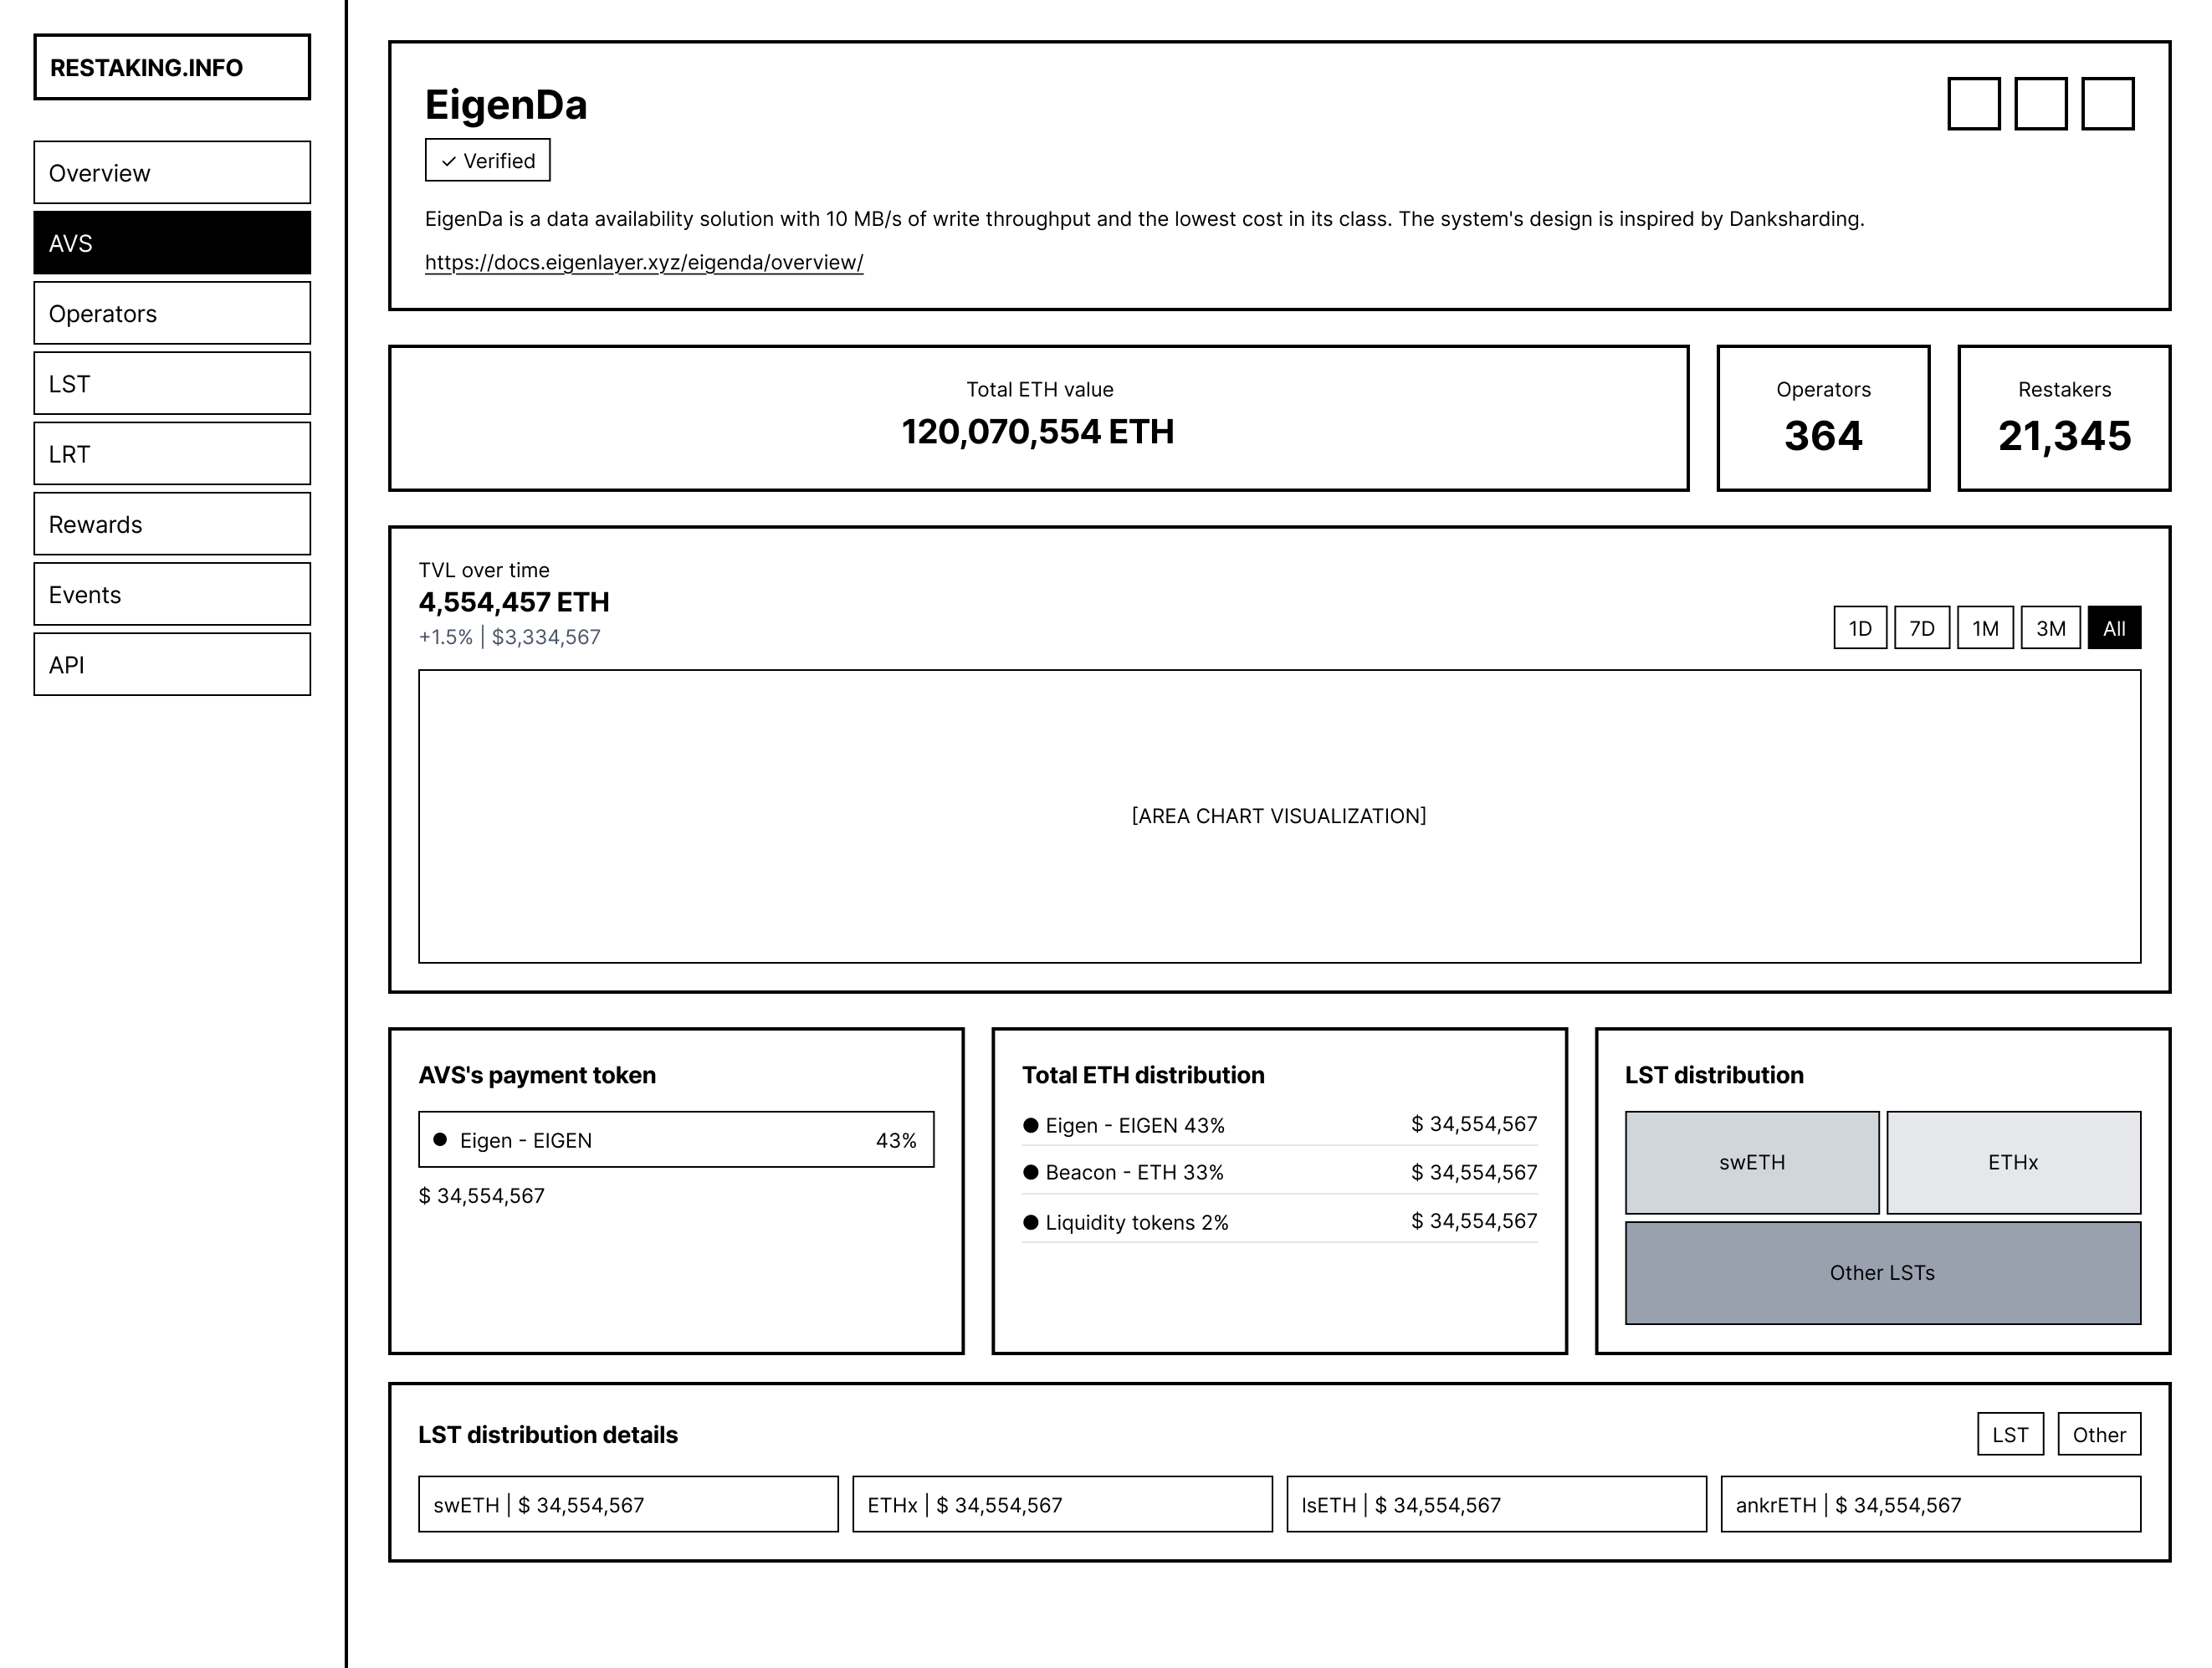Click the swETH tile in LST distribution treemap
Screen dimensions: 2212x1668
(1752, 1162)
